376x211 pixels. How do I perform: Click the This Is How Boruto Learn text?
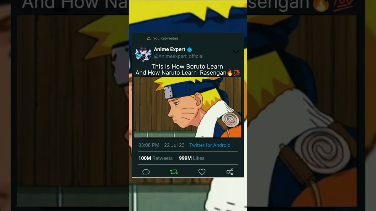[187, 67]
